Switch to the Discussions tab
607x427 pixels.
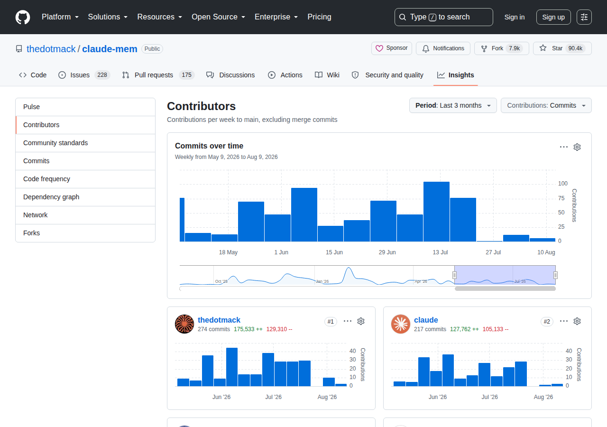230,75
